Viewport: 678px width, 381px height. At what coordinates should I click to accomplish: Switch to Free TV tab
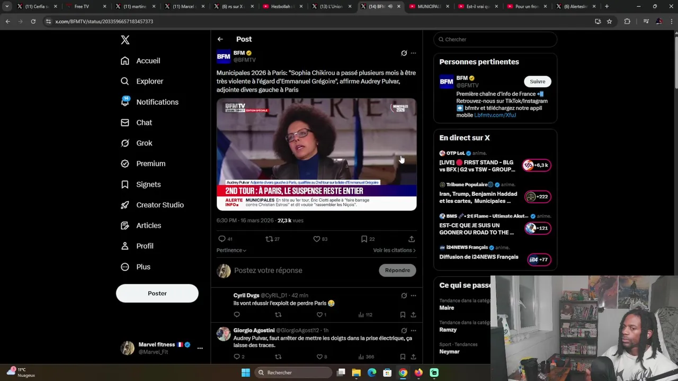[x=85, y=6]
